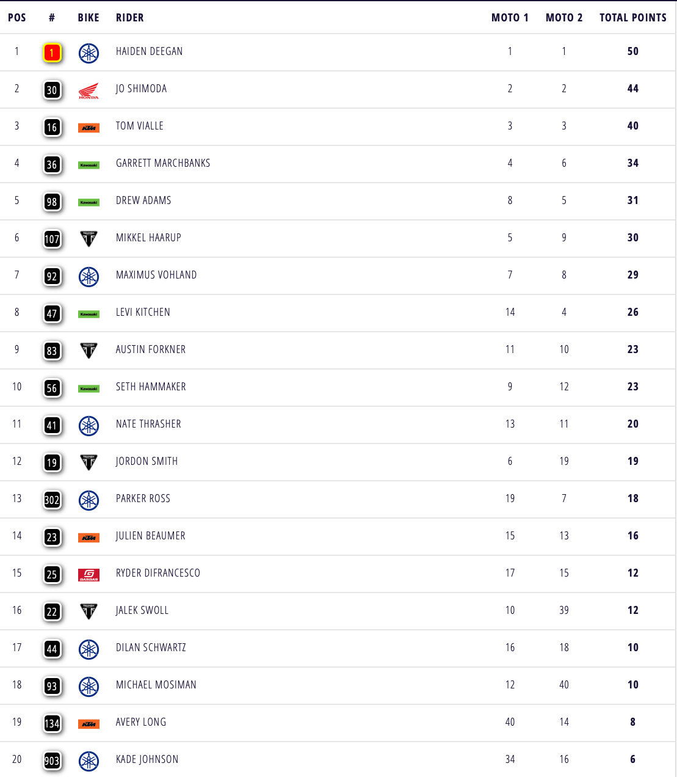Screen dimensions: 677x777
Task: Click Michael Mosiman's rider name
Action: [x=156, y=685]
